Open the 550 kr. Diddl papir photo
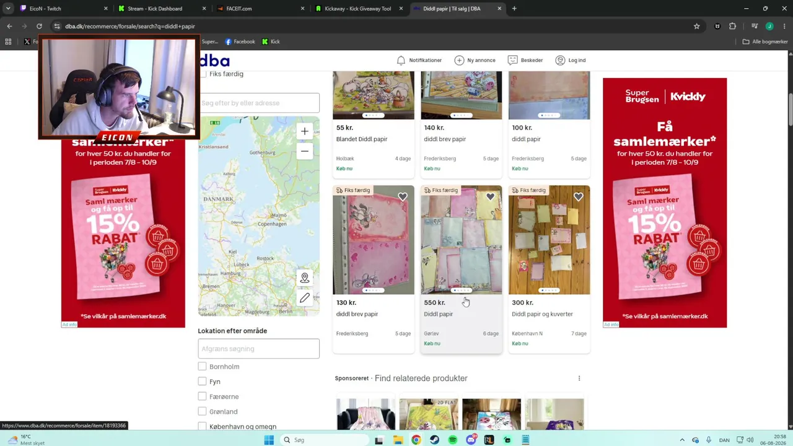 point(462,240)
